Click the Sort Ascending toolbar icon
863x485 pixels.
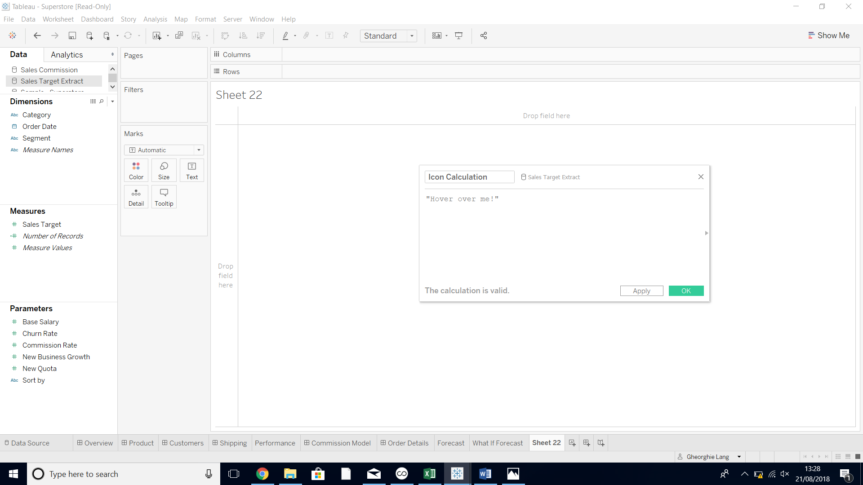tap(243, 35)
